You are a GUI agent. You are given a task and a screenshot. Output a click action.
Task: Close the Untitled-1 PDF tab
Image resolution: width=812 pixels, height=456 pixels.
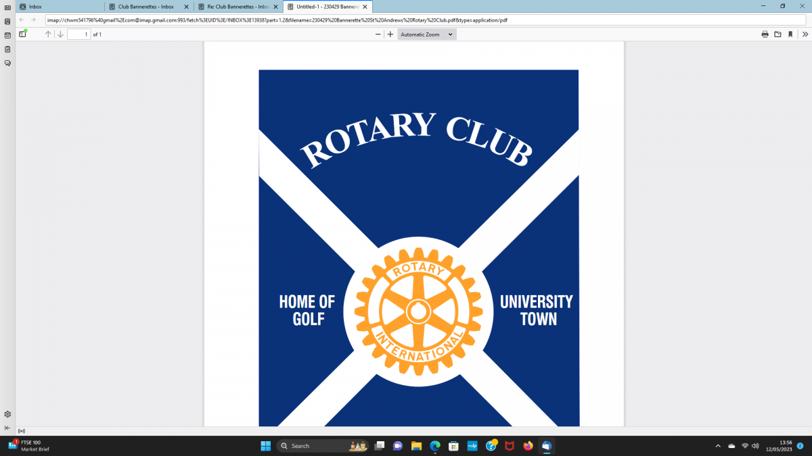click(x=366, y=6)
